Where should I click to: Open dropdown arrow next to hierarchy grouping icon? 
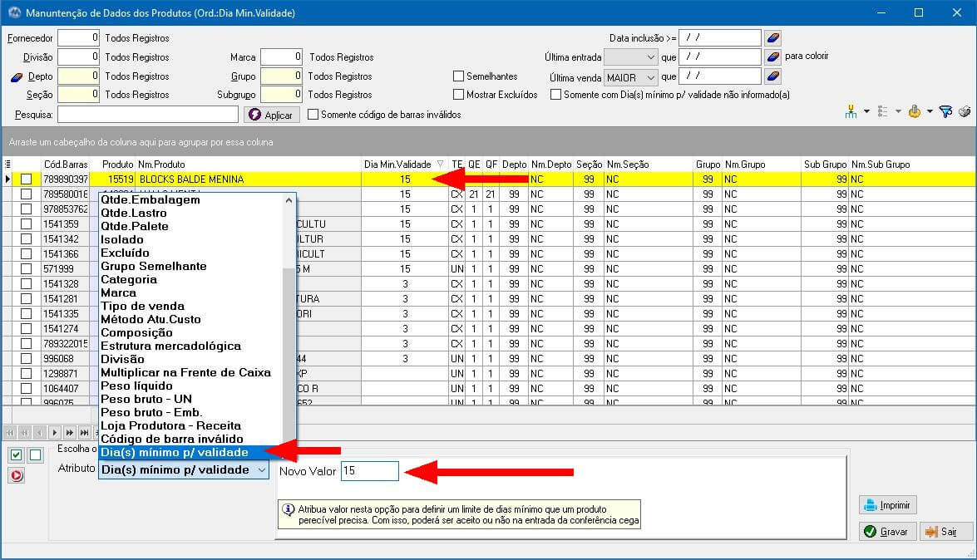(866, 111)
